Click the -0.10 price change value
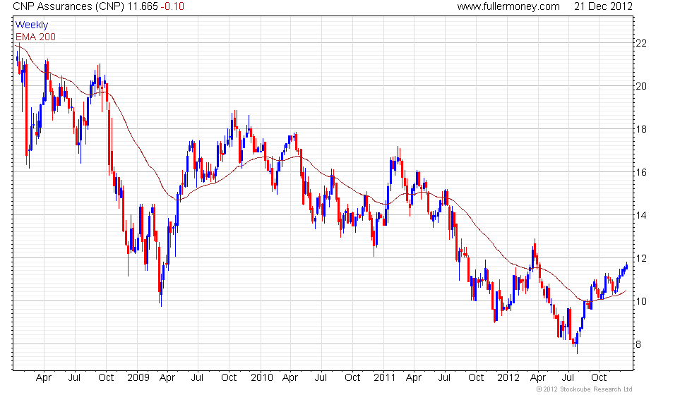This screenshot has height=395, width=692. [x=172, y=6]
